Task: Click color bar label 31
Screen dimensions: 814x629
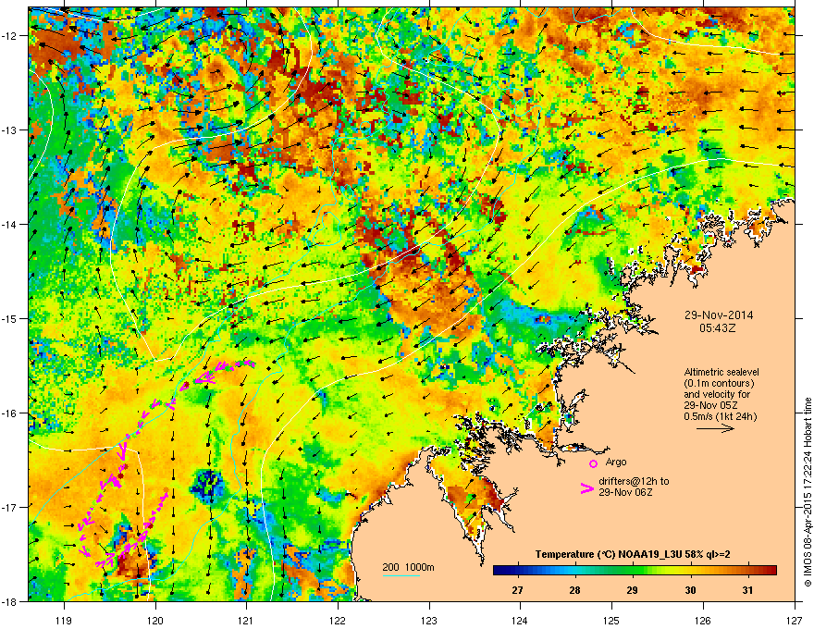Action: click(x=747, y=590)
